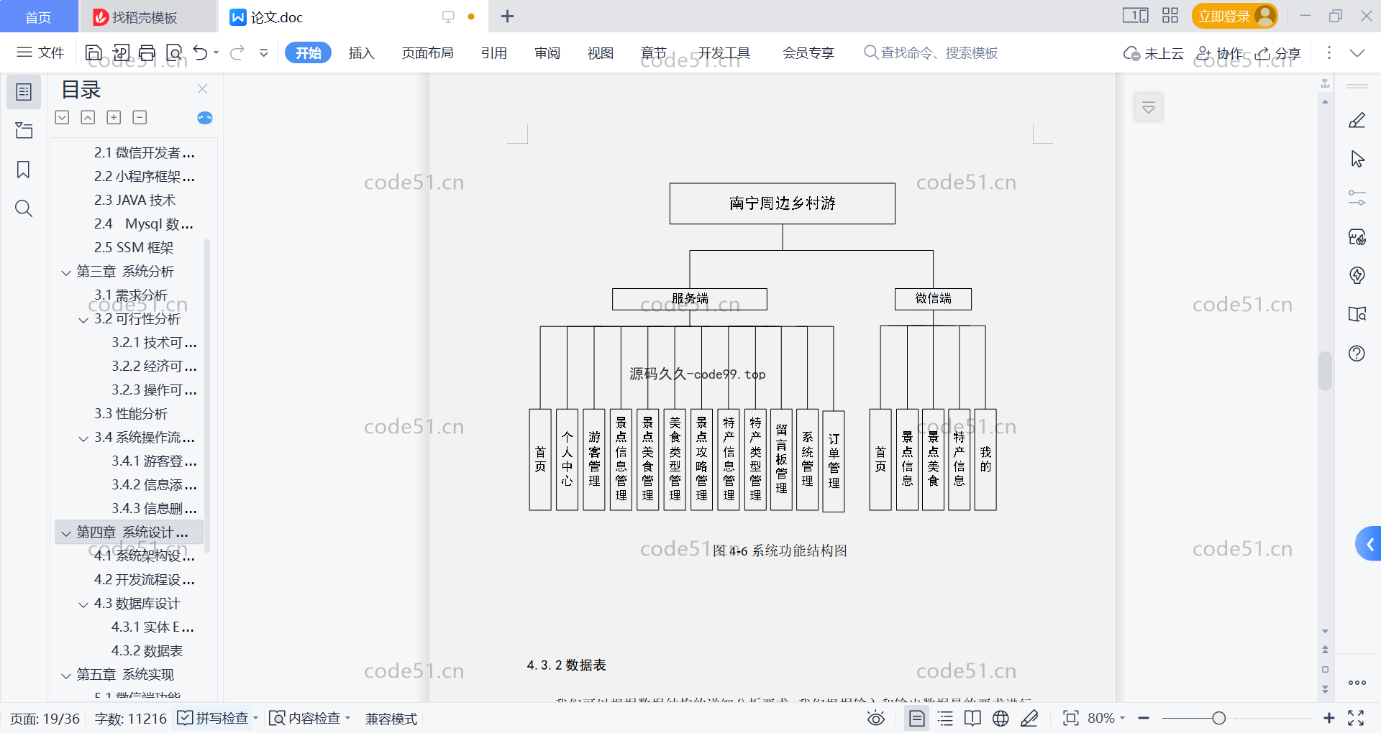The height and width of the screenshot is (733, 1381).
Task: Adjust the zoom slider handle
Action: [1218, 719]
